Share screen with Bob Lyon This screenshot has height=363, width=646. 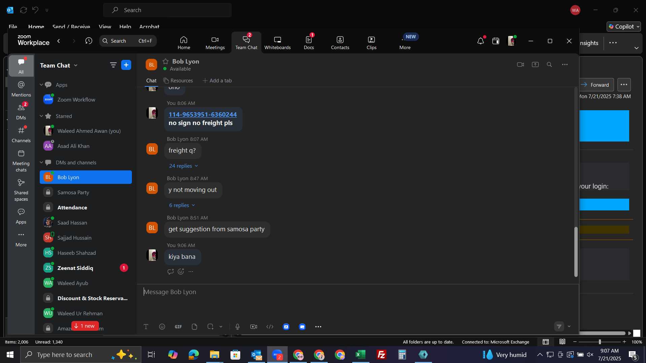(535, 65)
